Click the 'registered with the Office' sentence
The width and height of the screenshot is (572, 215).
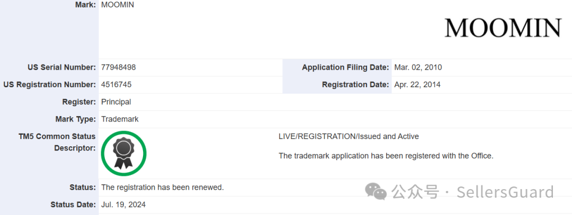pos(386,156)
